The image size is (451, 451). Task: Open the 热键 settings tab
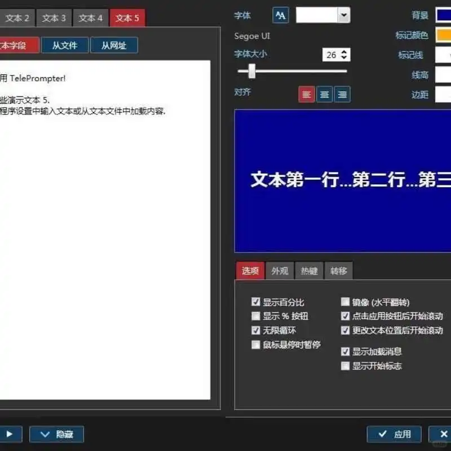point(309,271)
